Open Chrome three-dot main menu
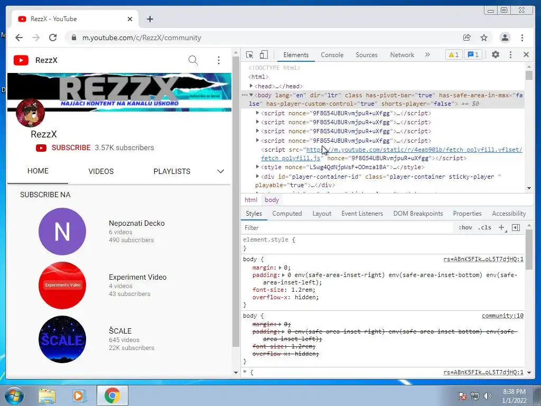Viewport: 541px width, 406px height. click(523, 38)
